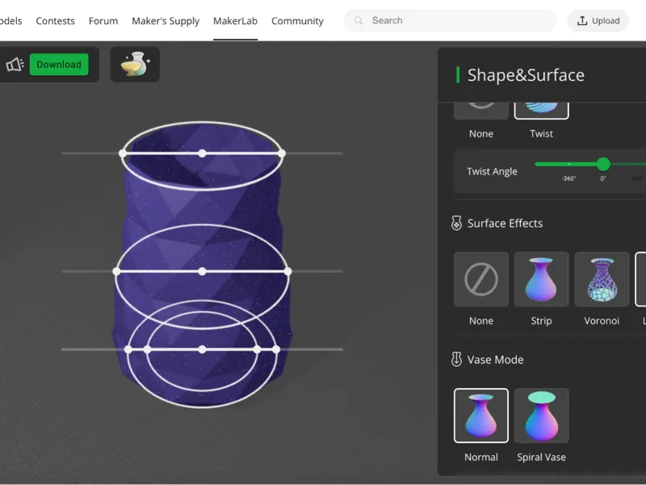Open the Community nav item
Screen dimensions: 646x485
tap(297, 21)
